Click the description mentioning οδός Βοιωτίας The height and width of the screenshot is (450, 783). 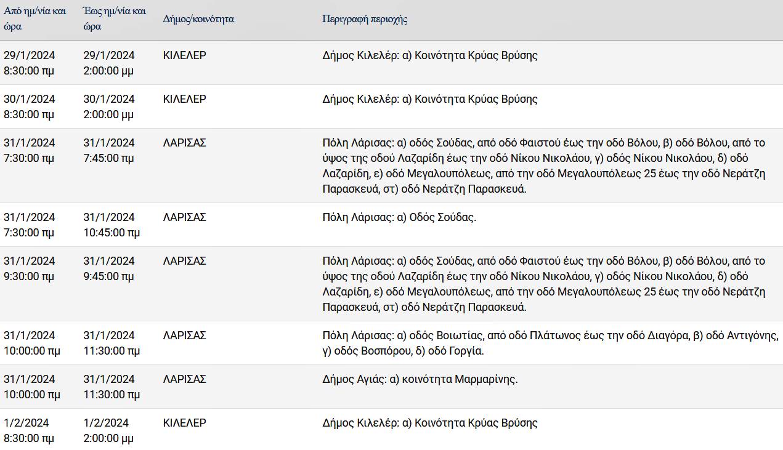tap(551, 343)
